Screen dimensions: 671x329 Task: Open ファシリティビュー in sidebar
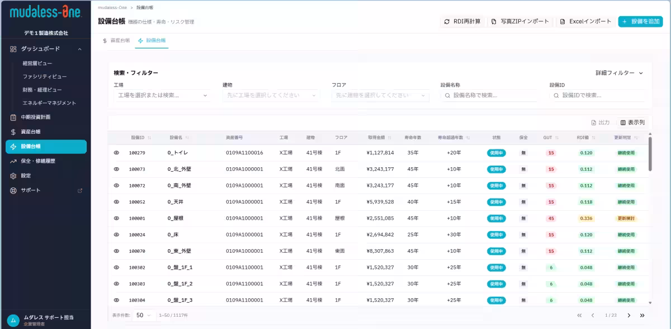45,76
